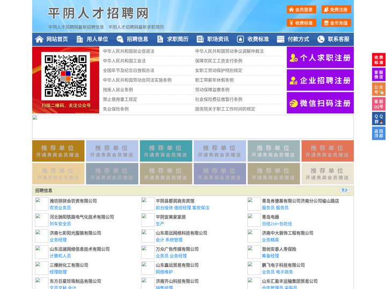
Task: Click the building icon beside 用人单位
Action: point(79,39)
